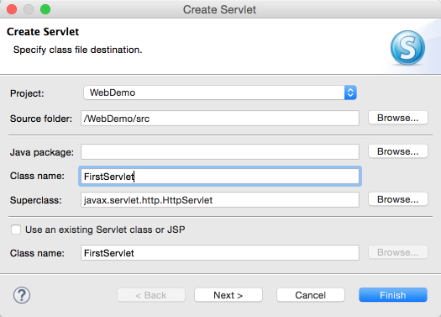Click the 'Project:' label

coord(27,93)
